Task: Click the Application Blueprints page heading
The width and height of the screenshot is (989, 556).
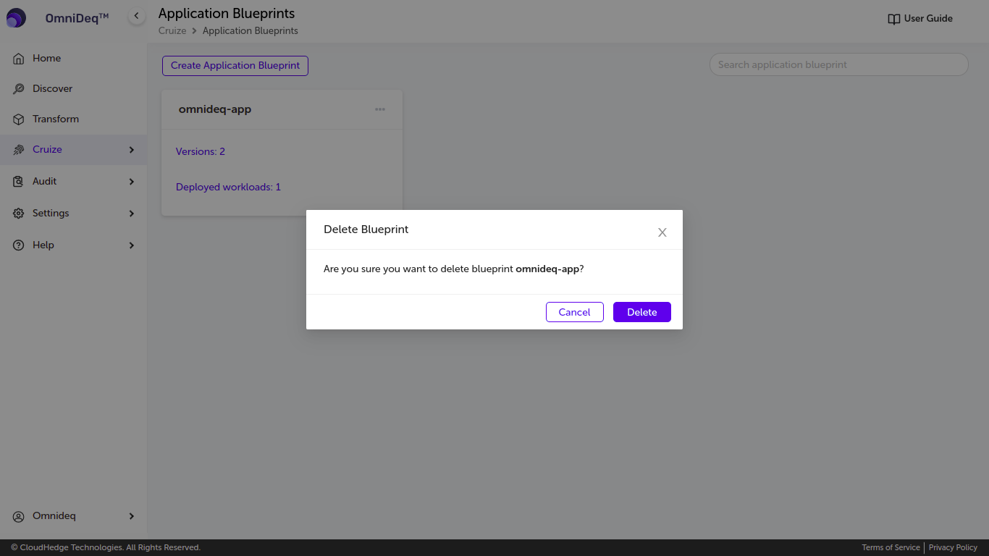Action: click(227, 13)
